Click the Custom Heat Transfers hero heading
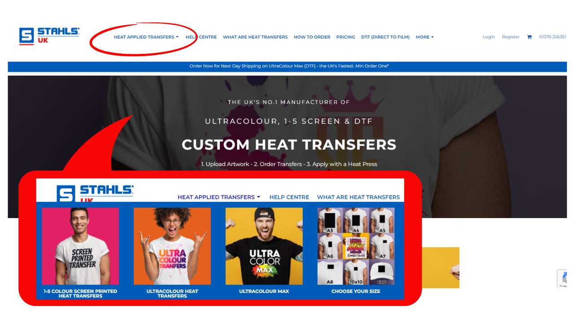This screenshot has width=574, height=323. pos(289,144)
